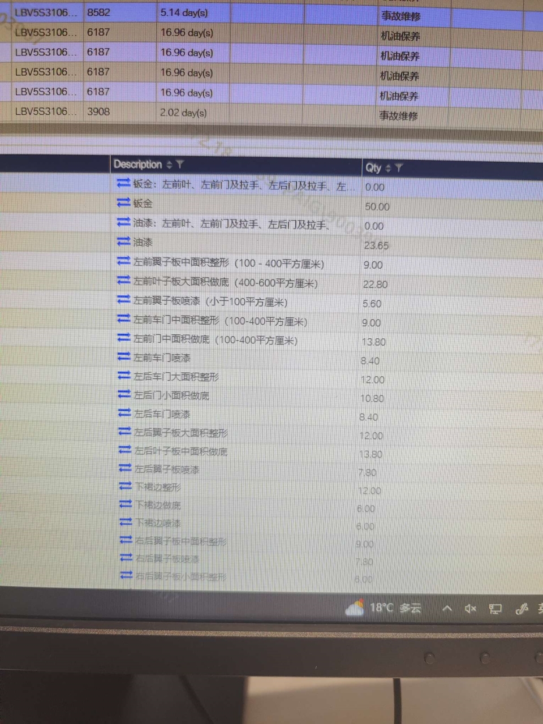Sort the Description column using its arrows icon

pyautogui.click(x=169, y=165)
